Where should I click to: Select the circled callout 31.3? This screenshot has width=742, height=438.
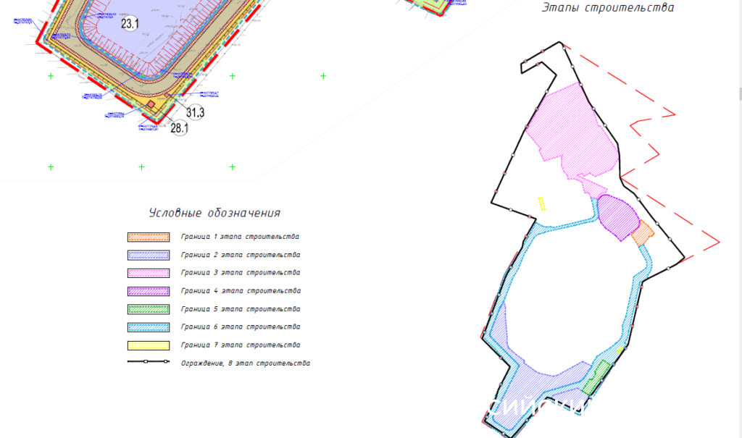click(196, 112)
